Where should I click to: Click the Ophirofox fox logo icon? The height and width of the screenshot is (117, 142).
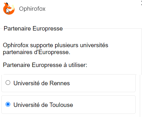coord(9,8)
